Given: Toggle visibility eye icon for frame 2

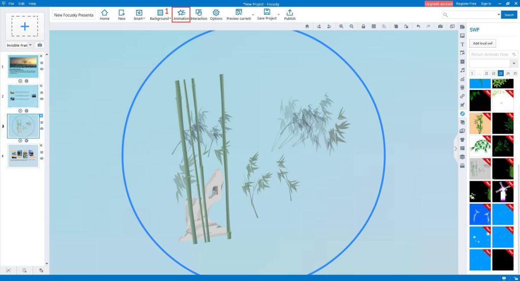Looking at the screenshot, I should [42, 99].
